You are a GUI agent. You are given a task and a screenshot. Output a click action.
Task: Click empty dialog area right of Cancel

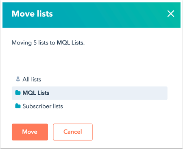135,132
